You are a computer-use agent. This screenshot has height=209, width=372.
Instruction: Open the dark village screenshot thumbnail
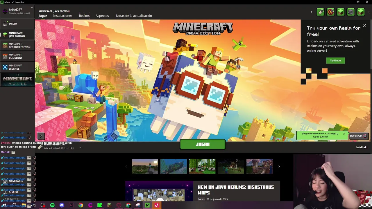231,166
